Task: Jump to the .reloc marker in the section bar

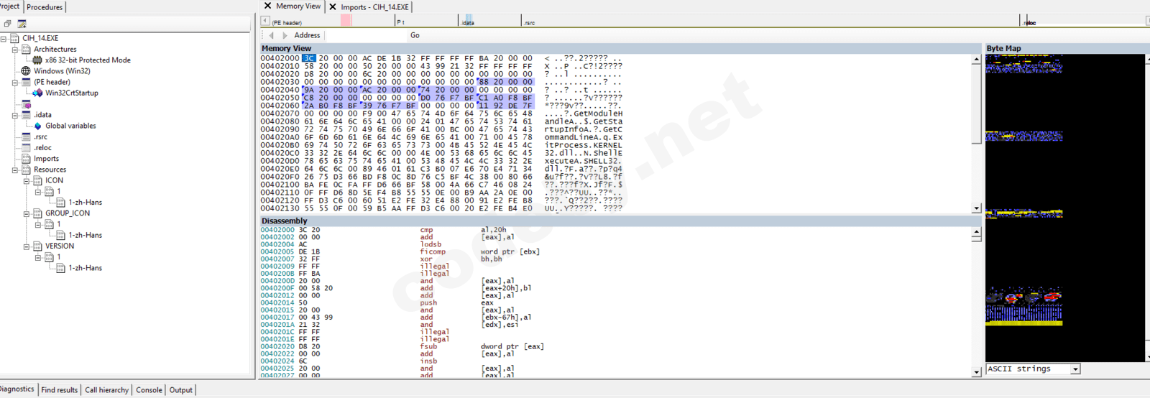Action: (x=1030, y=23)
